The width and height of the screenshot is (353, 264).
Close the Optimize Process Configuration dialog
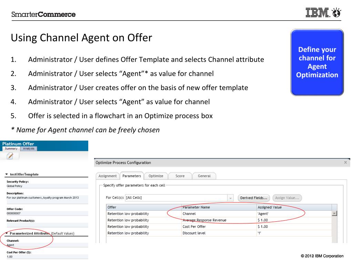pyautogui.click(x=345, y=162)
